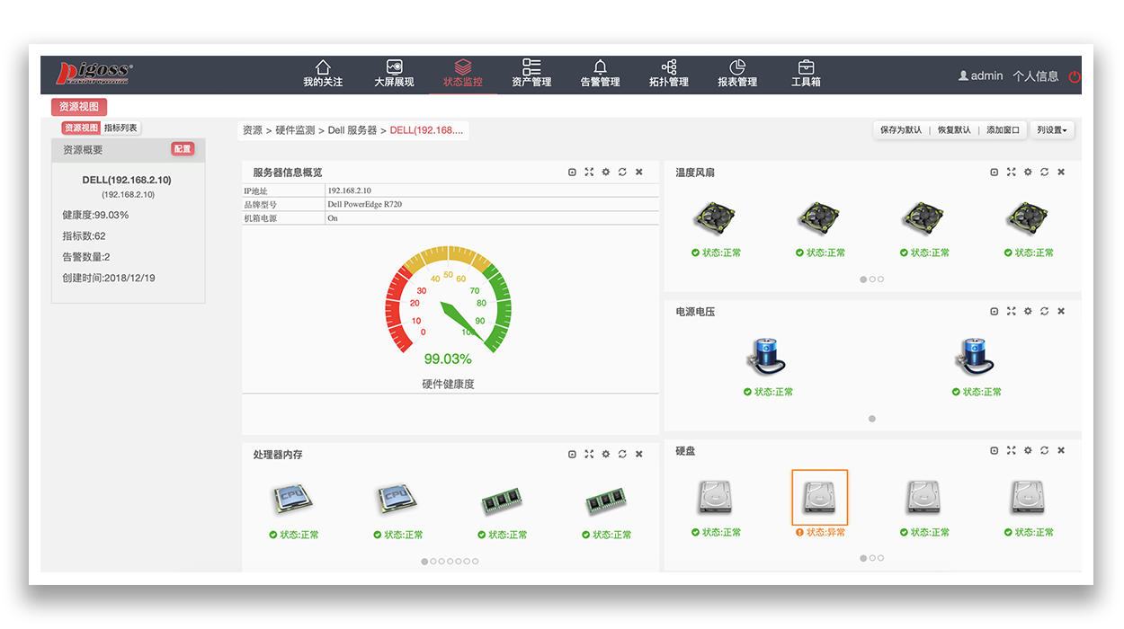Go to second page of the 温度风扇 pagination dots
This screenshot has height=629, width=1124.
(x=871, y=279)
